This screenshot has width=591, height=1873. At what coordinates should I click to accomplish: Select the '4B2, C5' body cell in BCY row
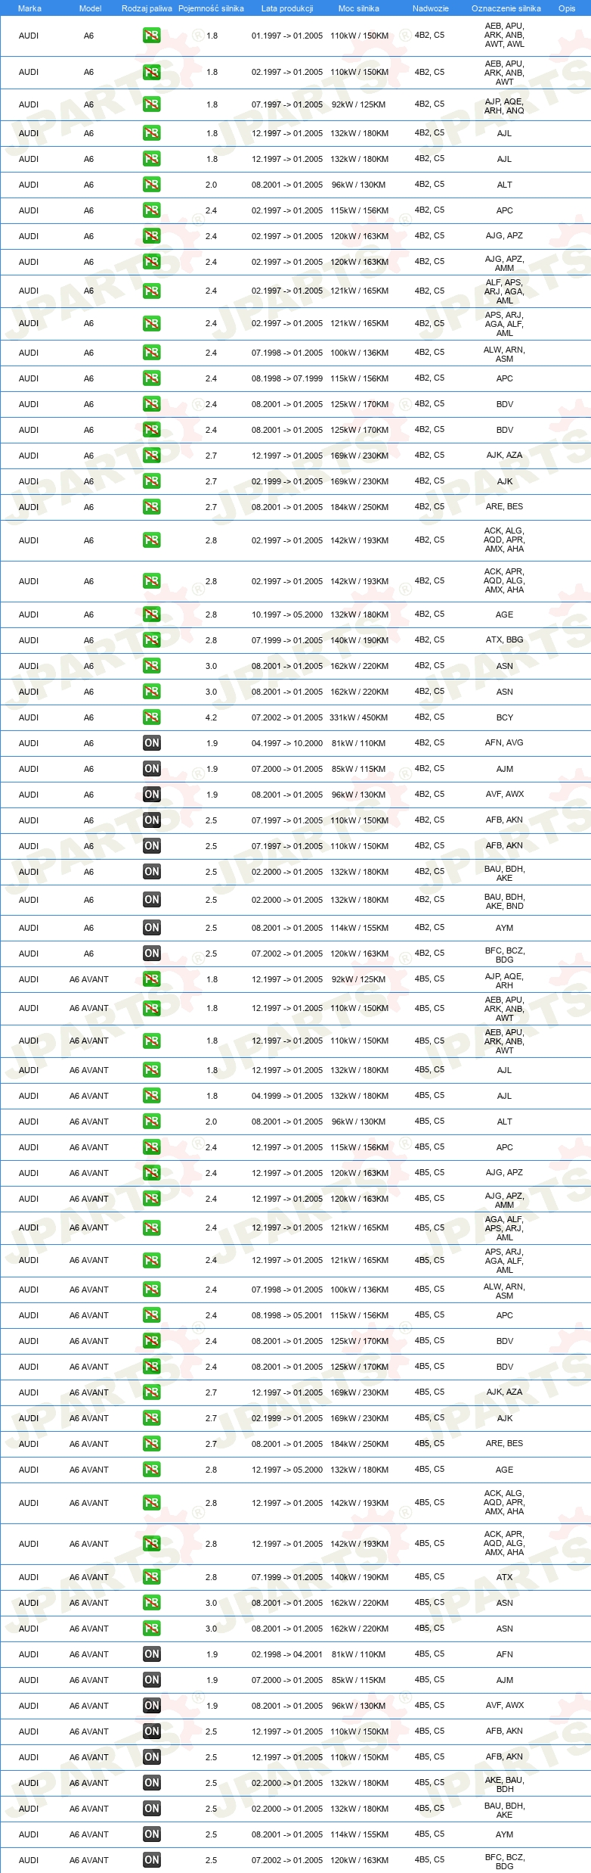click(x=429, y=717)
